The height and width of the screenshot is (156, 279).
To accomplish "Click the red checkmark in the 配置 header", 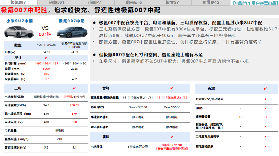I will (265, 89).
